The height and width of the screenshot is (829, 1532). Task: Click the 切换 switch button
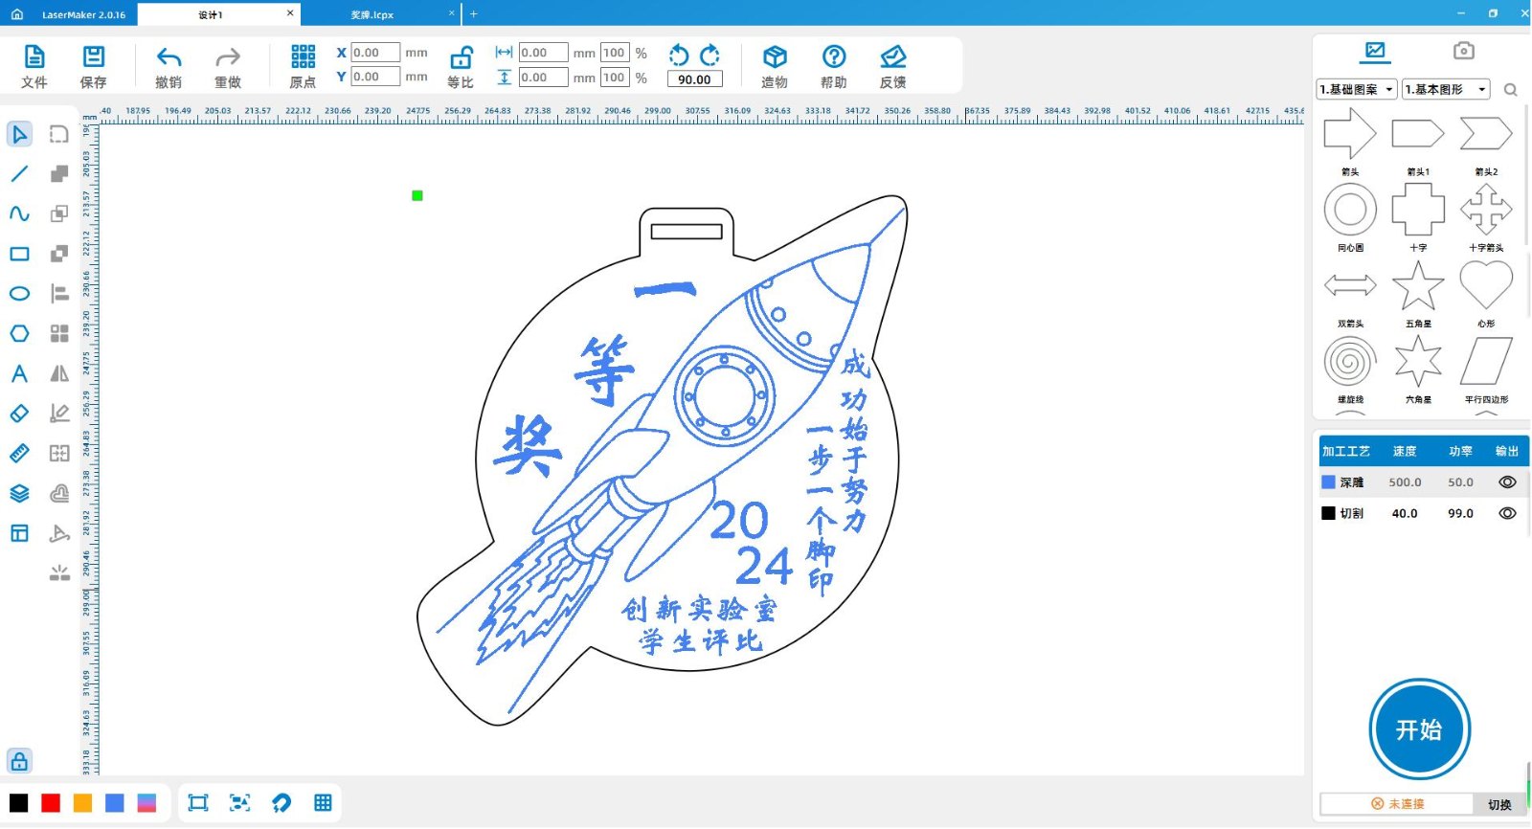coord(1499,804)
